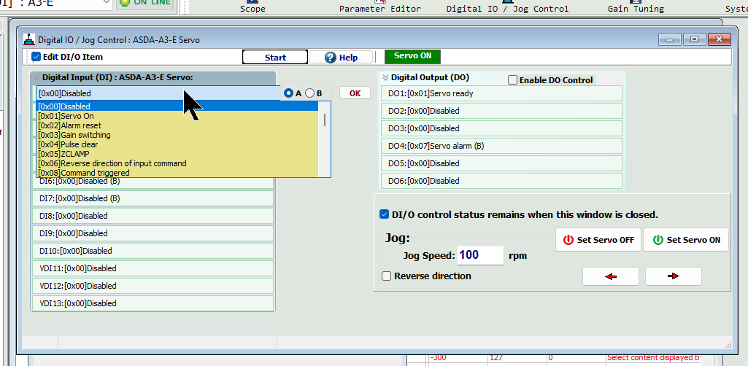The width and height of the screenshot is (748, 366).
Task: Select [0x00]Disabled in the dropdown list
Action: (x=177, y=106)
